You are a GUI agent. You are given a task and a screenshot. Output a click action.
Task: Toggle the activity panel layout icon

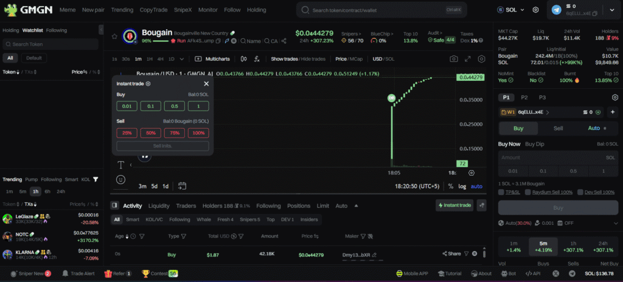(x=115, y=206)
